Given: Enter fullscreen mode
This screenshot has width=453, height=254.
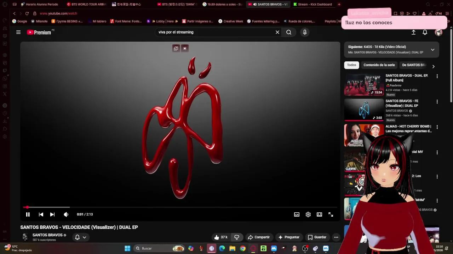Looking at the screenshot, I should (331, 214).
